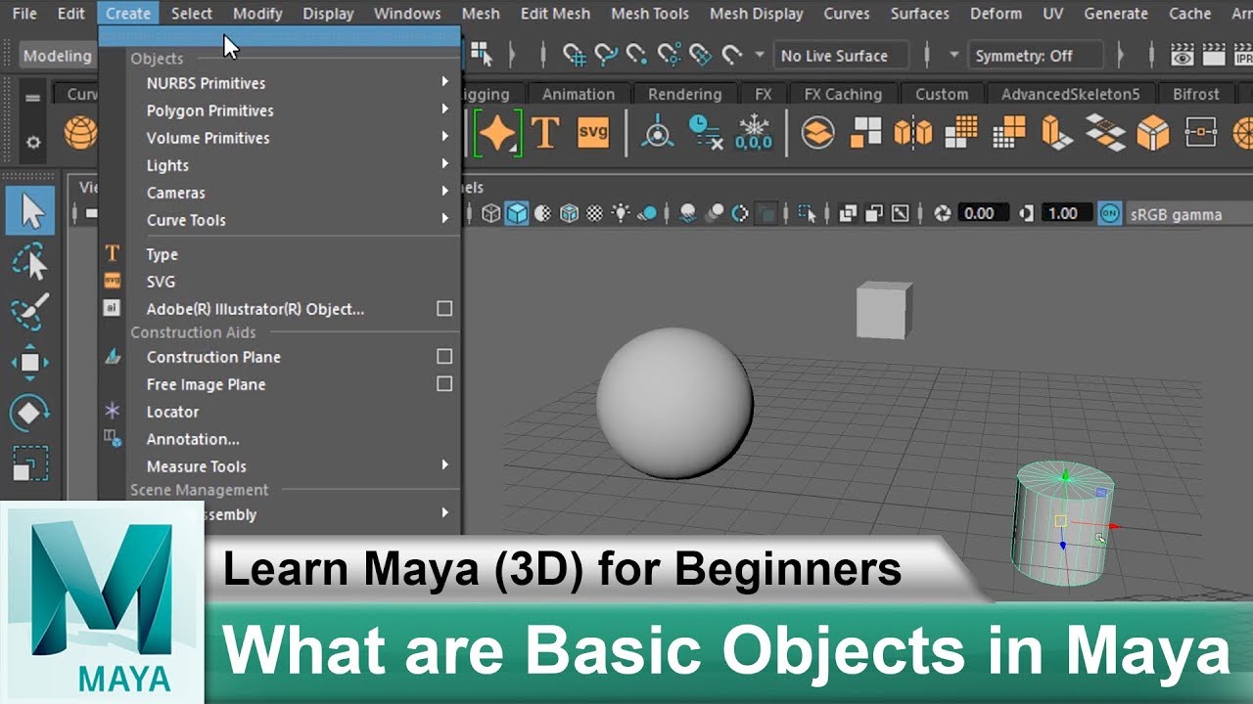Open the Mesh Tools menu

tap(650, 14)
